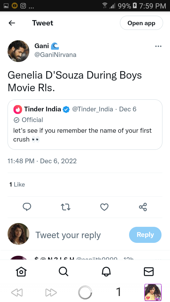Open the tweet's three-dot more menu
The image size is (170, 302).
coord(158,46)
